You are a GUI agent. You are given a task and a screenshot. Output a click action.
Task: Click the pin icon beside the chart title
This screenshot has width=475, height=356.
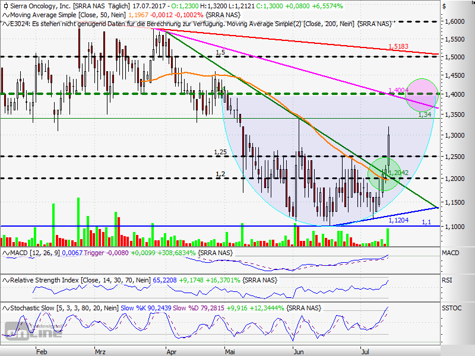tap(5, 6)
